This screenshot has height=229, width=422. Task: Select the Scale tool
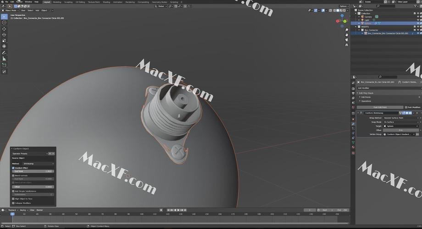click(4, 41)
